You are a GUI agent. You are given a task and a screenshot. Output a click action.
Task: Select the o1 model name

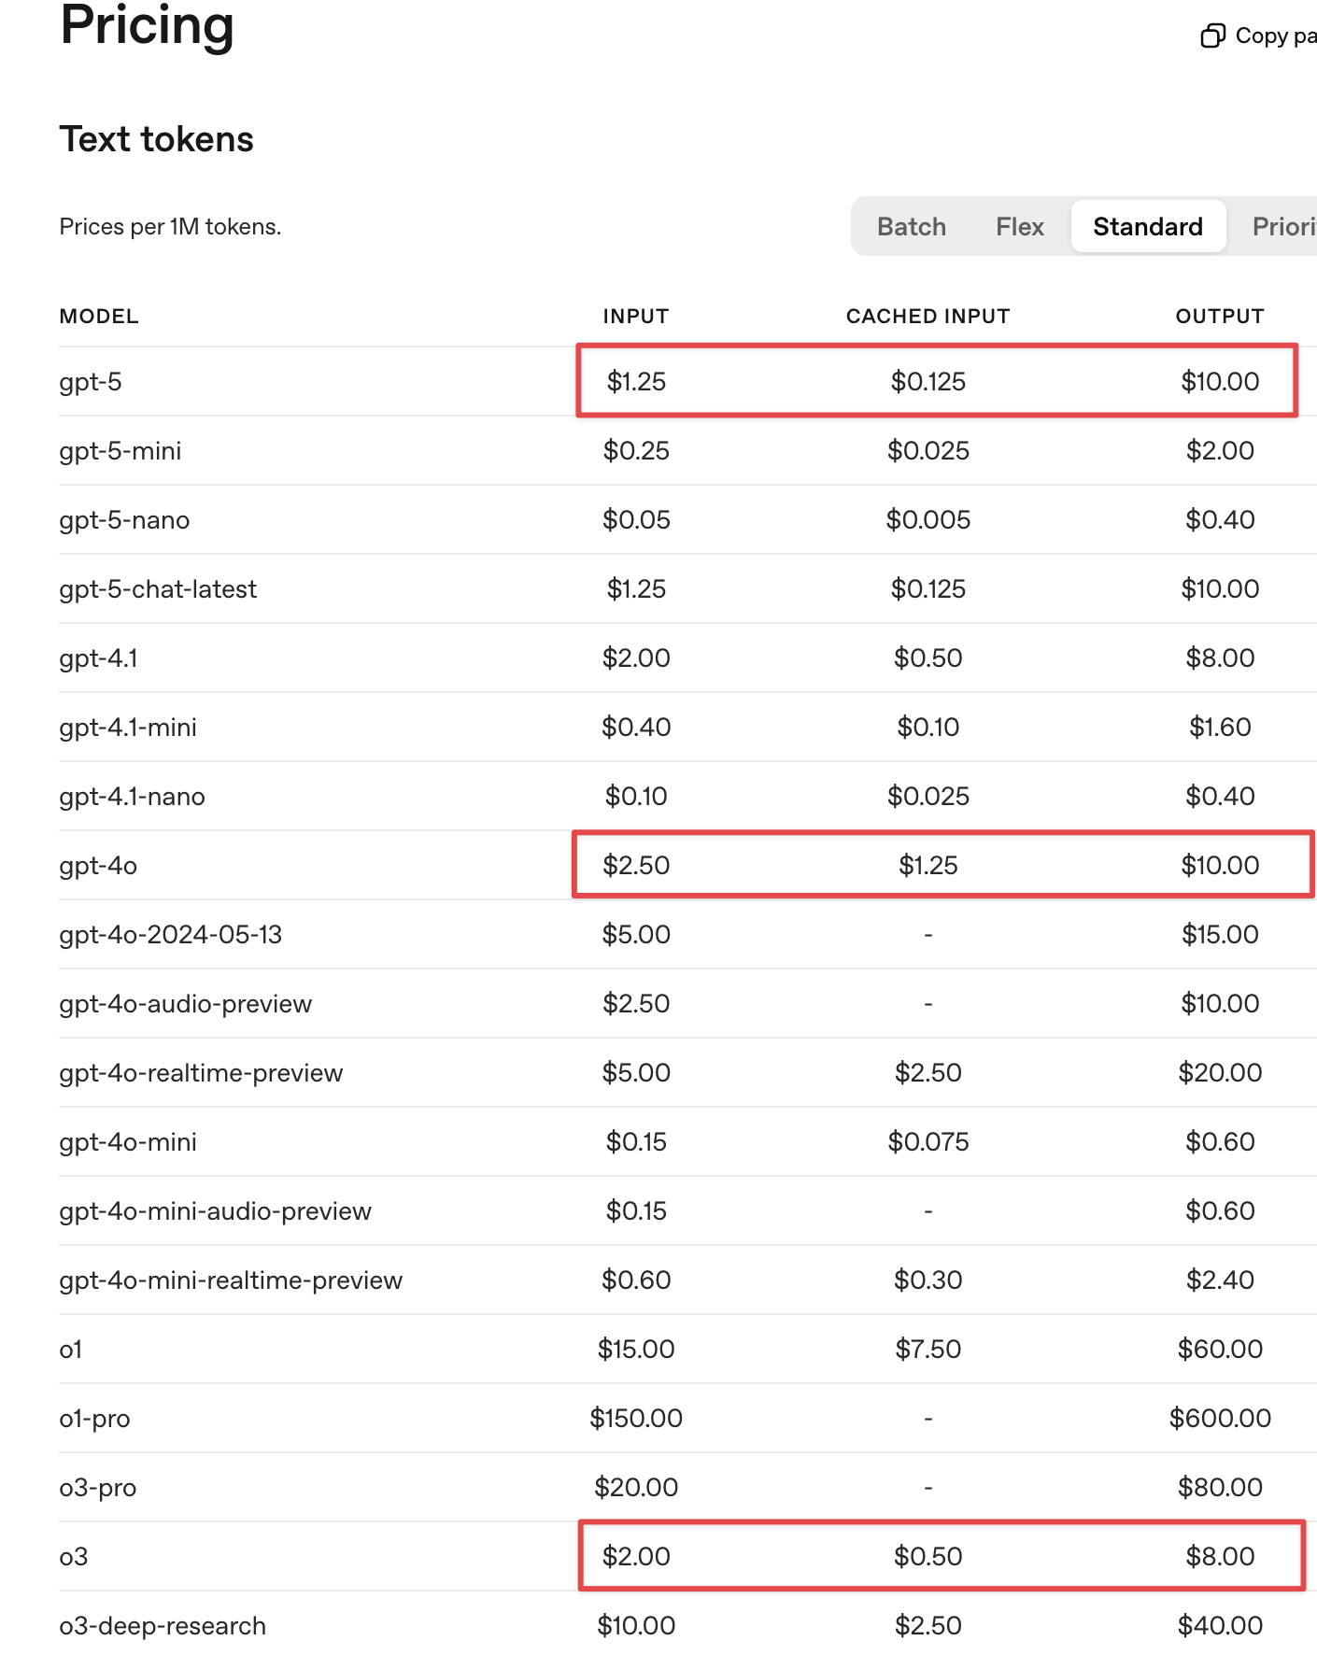pos(71,1350)
